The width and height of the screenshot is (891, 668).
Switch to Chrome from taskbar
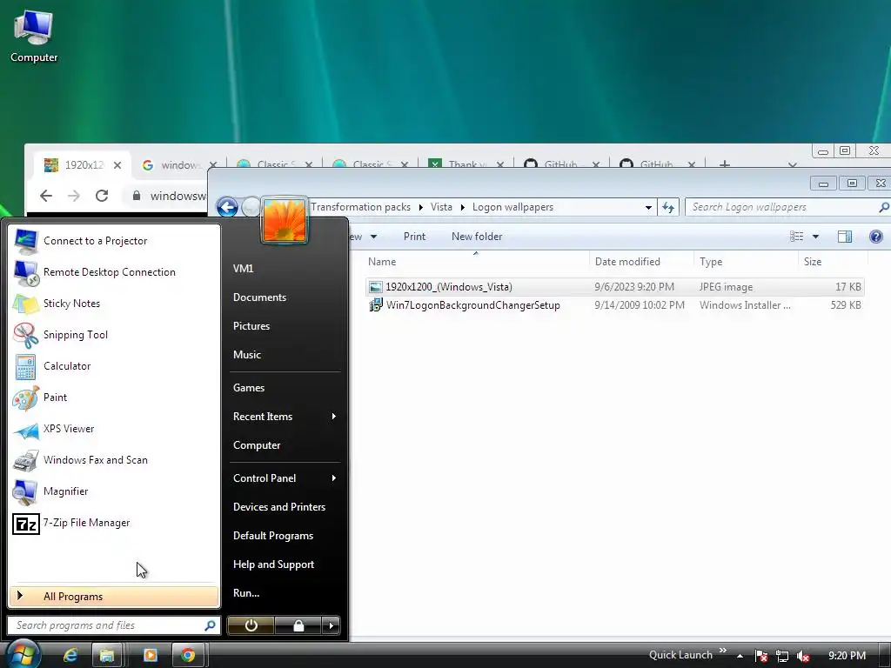[188, 655]
